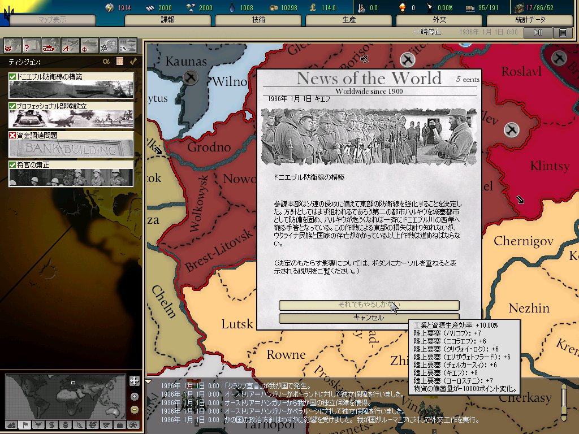Click the world minimap
The height and width of the screenshot is (434, 579).
tap(66, 397)
